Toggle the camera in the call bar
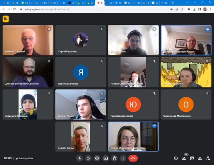Image resolution: width=214 pixels, height=165 pixels. (88, 158)
